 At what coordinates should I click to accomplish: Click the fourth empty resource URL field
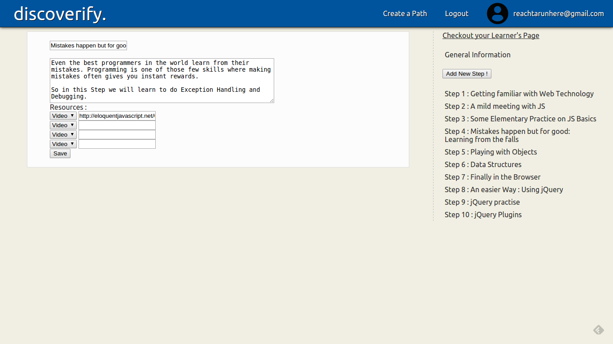(x=117, y=144)
